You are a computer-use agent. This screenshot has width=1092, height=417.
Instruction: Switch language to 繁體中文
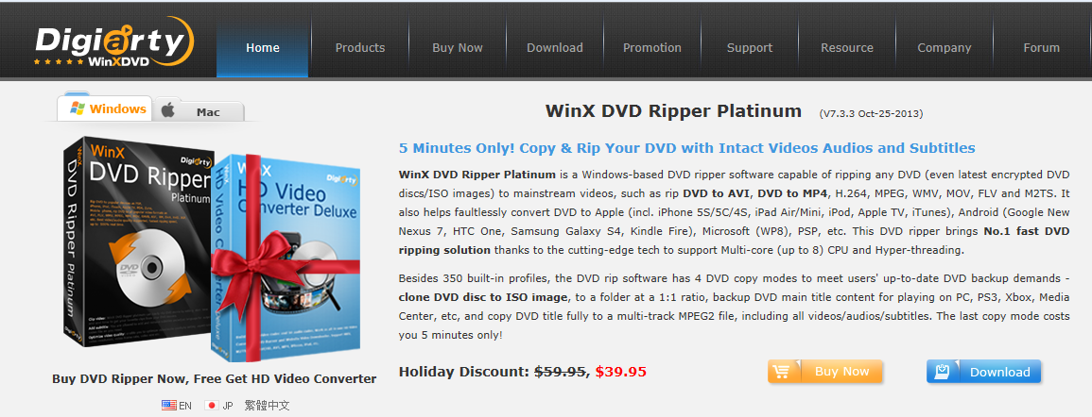click(267, 405)
